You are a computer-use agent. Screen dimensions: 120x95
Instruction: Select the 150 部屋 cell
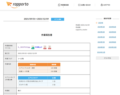coord(54,71)
